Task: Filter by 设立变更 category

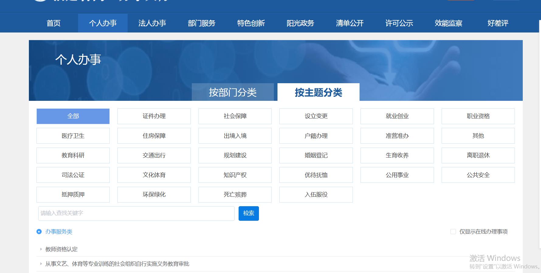Action: tap(316, 116)
